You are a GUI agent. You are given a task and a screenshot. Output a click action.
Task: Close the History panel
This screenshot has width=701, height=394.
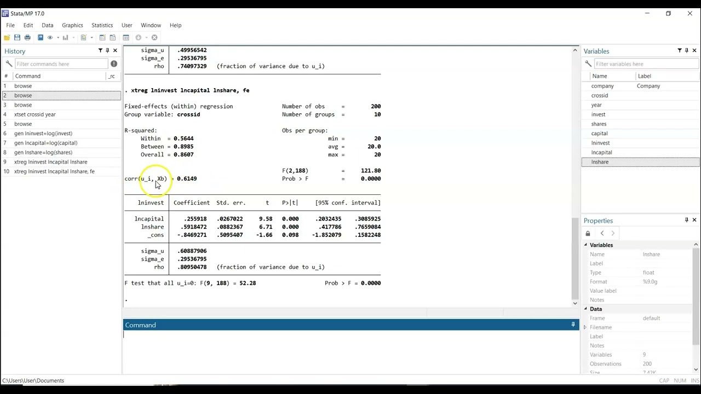pyautogui.click(x=115, y=50)
